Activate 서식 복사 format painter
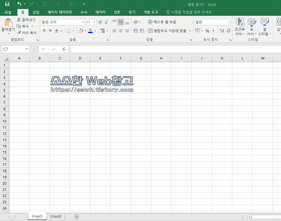The width and height of the screenshot is (281, 221). pyautogui.click(x=27, y=33)
